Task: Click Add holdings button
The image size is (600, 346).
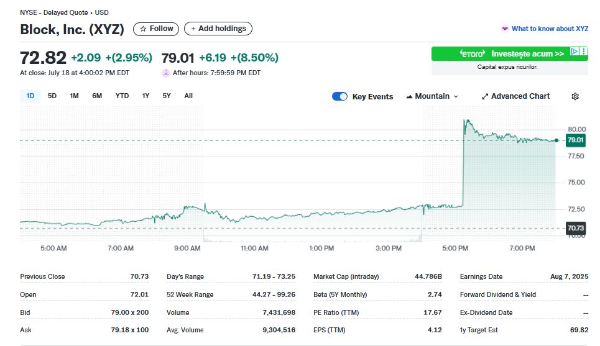Action: tap(218, 29)
